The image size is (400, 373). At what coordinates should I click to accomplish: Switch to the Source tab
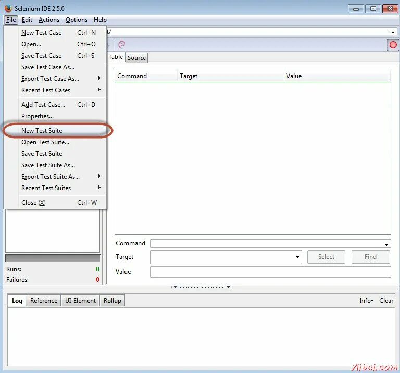(x=136, y=58)
